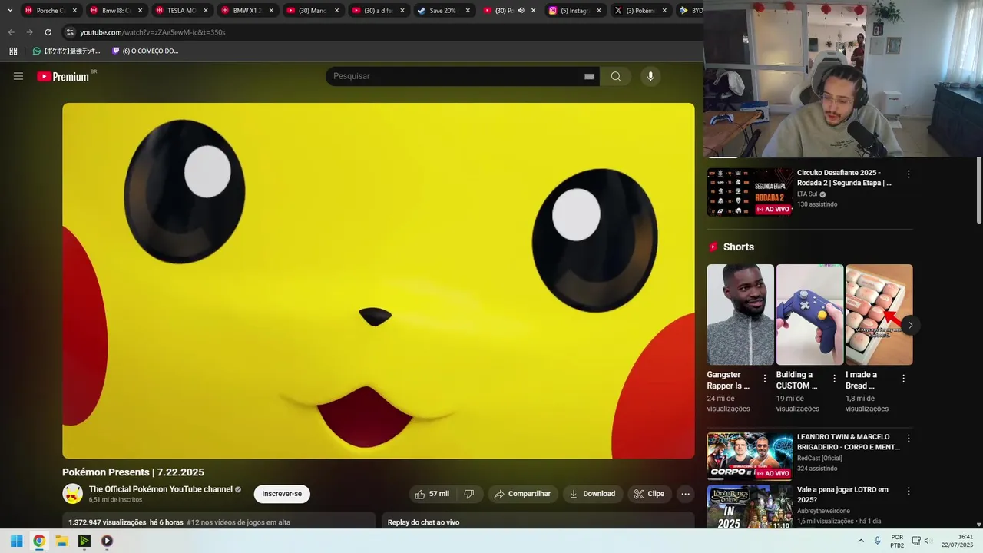The image size is (983, 553).
Task: Open I made a Bread short thumbnail
Action: (x=879, y=315)
